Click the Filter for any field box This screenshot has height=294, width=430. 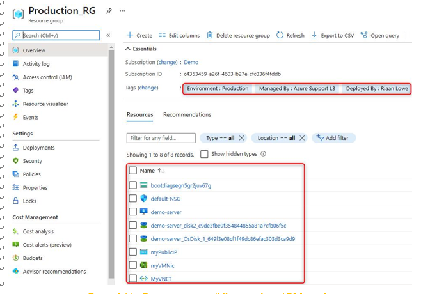coord(161,138)
